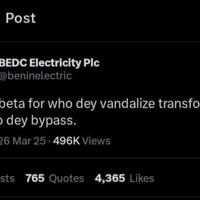Open the 4,365 Likes list
Screen dimensions: 200x200
point(124,178)
